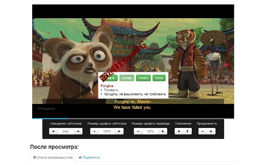Click subtitle line 'We have failed you.'
Image resolution: width=264 pixels, height=165 pixels.
point(132,107)
